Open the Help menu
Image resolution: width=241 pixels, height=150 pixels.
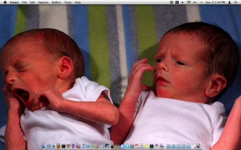[78, 2]
